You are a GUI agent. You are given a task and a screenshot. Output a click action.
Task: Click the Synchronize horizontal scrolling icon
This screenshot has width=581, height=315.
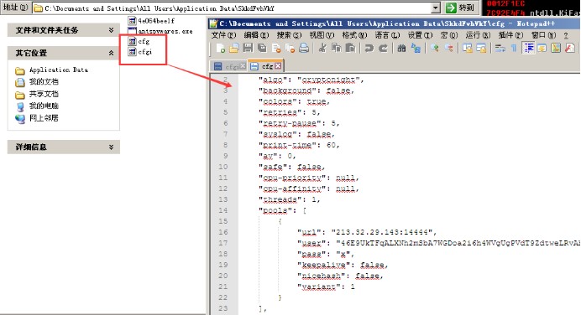(481, 48)
